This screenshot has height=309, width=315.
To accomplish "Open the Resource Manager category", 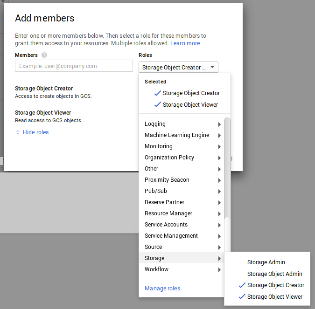I will [x=182, y=213].
